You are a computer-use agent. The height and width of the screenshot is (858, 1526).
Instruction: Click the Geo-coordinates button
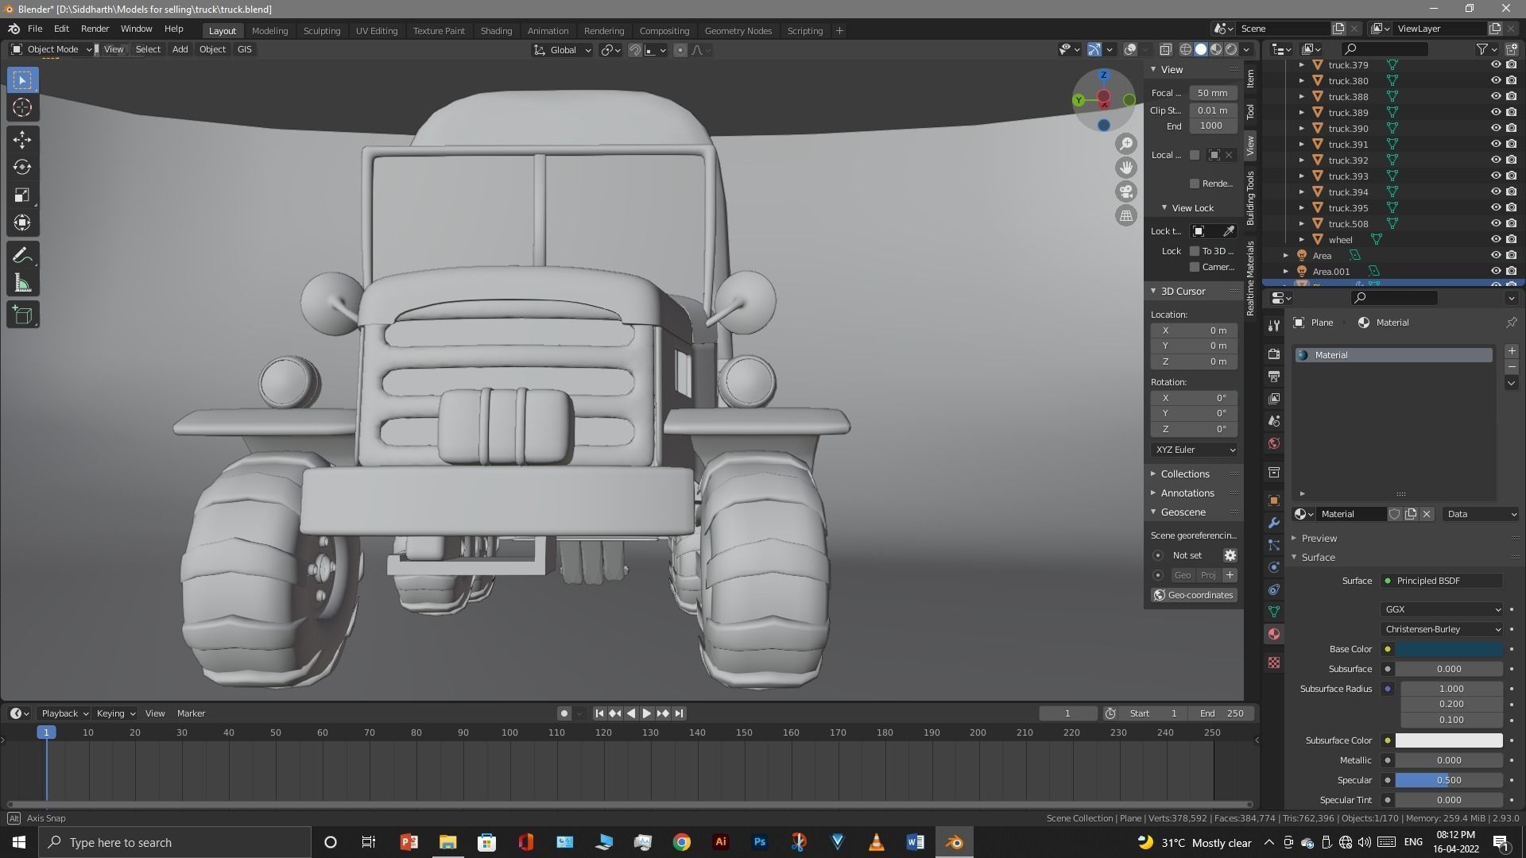1194,595
